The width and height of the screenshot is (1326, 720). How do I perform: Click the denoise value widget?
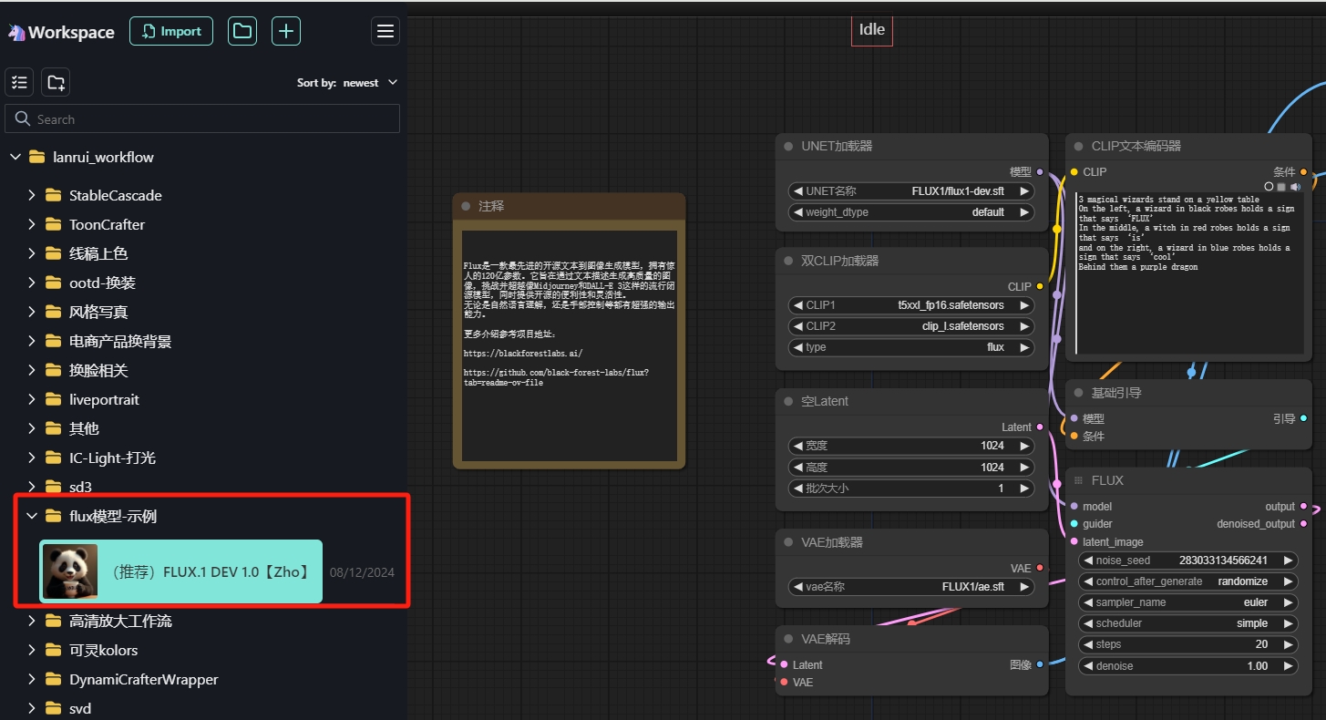point(1187,666)
